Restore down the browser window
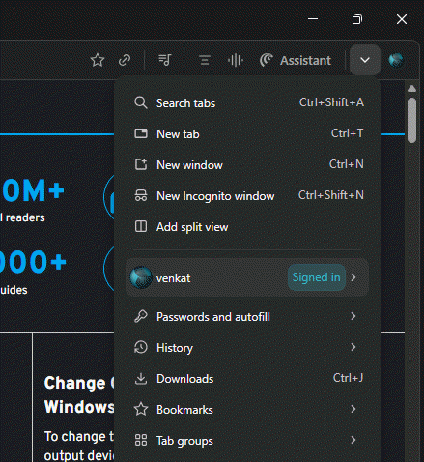 coord(357,19)
